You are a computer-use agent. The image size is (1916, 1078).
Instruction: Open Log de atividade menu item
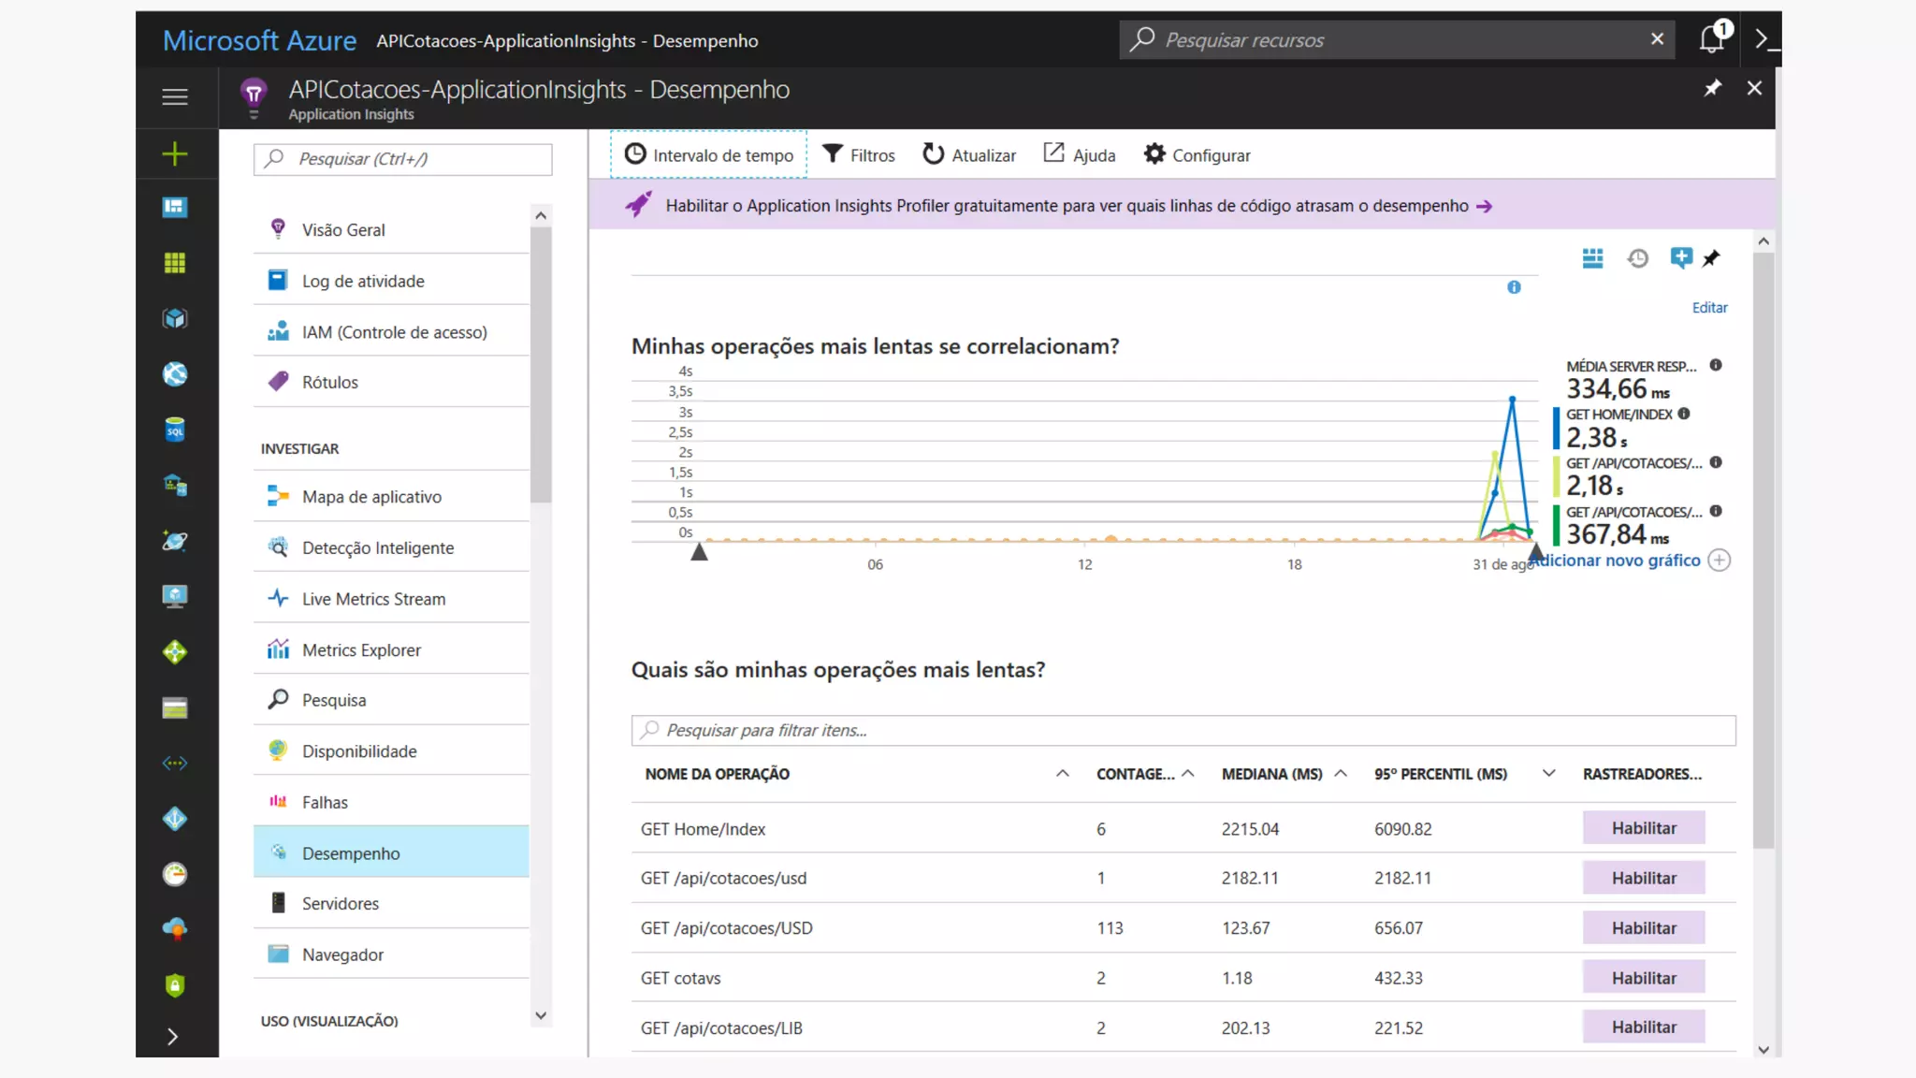391,281
